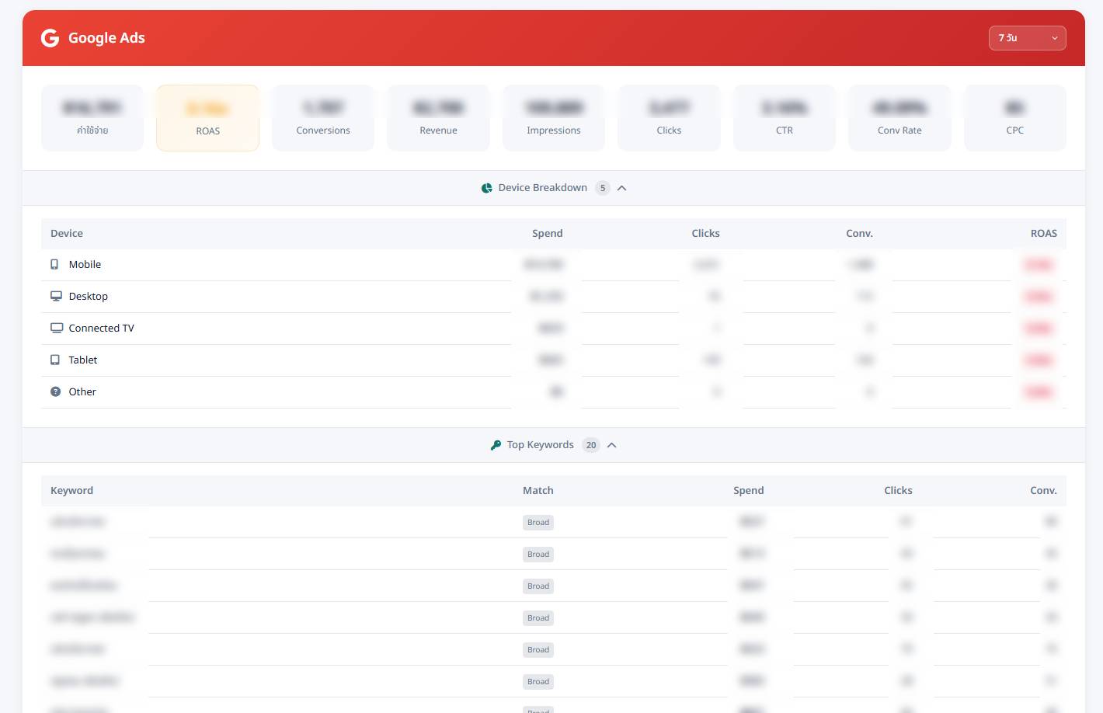Collapse the Top Keywords section chevron

[x=611, y=445]
